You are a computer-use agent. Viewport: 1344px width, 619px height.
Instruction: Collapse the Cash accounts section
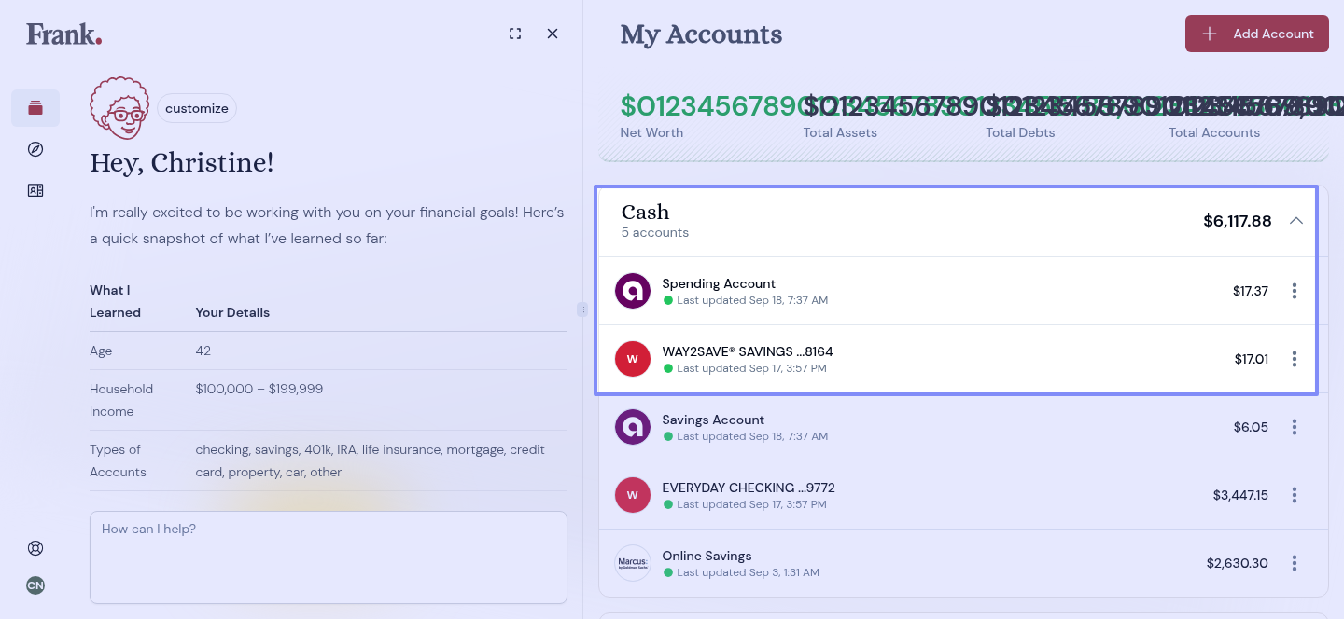tap(1295, 221)
